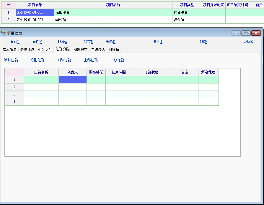The image size is (264, 205).
Task: Open the 工時錄入 tab
Action: point(98,50)
